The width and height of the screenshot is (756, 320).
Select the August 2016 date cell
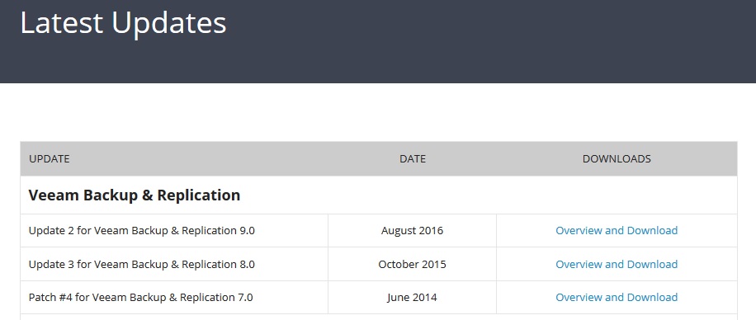coord(412,231)
